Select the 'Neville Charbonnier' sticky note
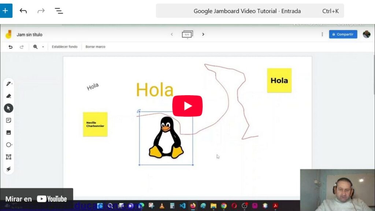375x211 pixels. 95,125
